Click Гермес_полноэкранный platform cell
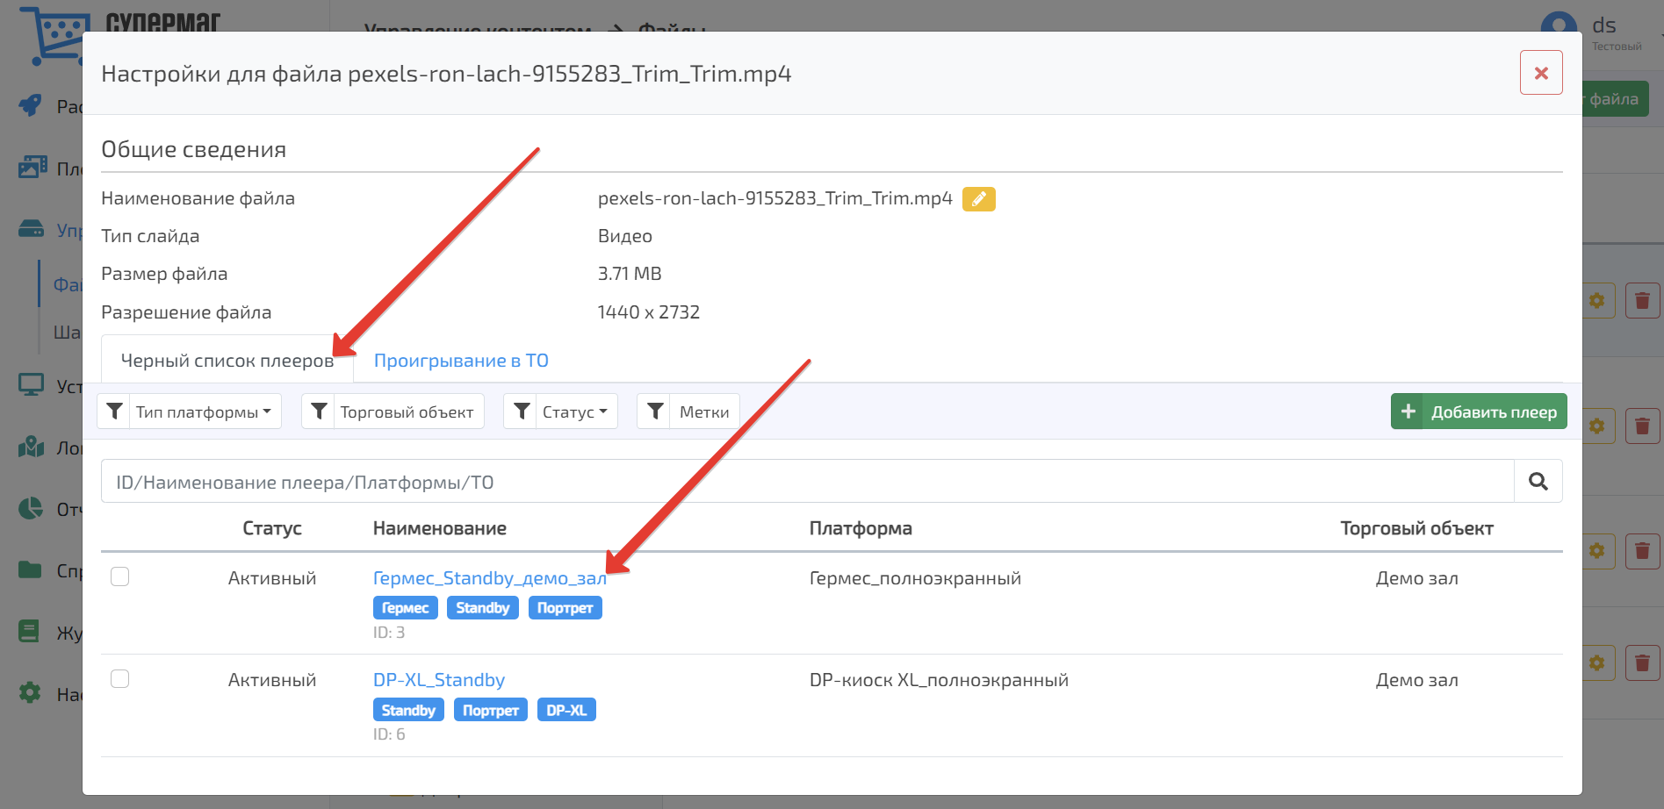The image size is (1664, 809). 915,578
